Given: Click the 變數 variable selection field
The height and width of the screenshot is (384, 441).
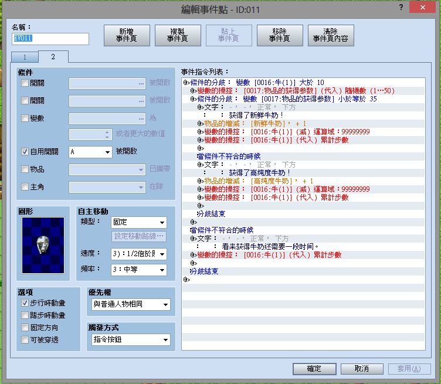Looking at the screenshot, I should click(x=107, y=118).
